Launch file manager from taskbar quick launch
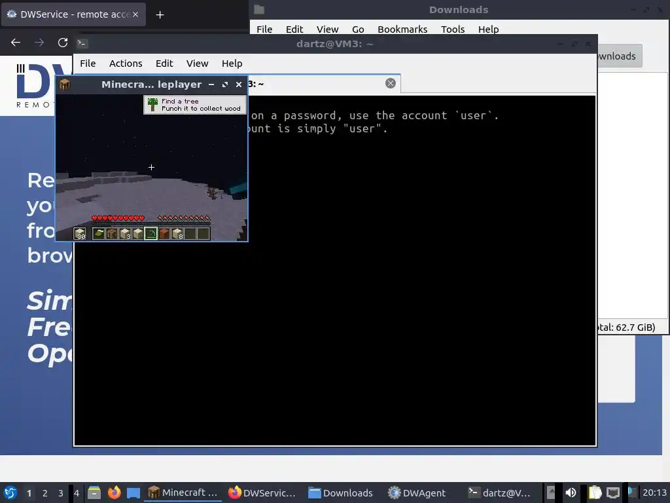The image size is (670, 503). coord(94,493)
